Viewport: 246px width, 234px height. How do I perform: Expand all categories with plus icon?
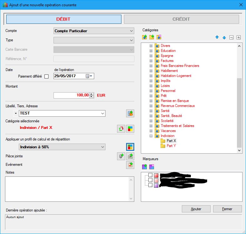(x=238, y=38)
